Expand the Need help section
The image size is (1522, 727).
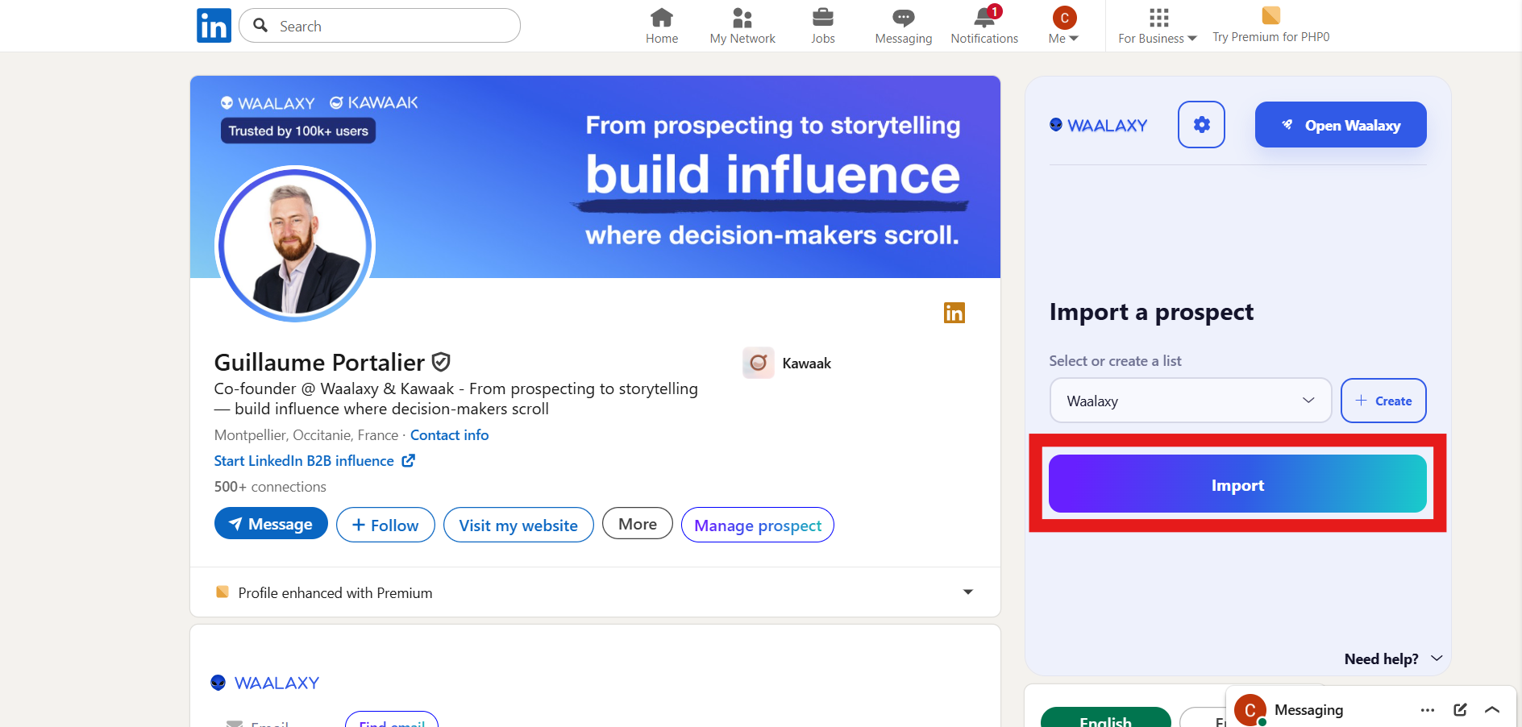pos(1437,658)
